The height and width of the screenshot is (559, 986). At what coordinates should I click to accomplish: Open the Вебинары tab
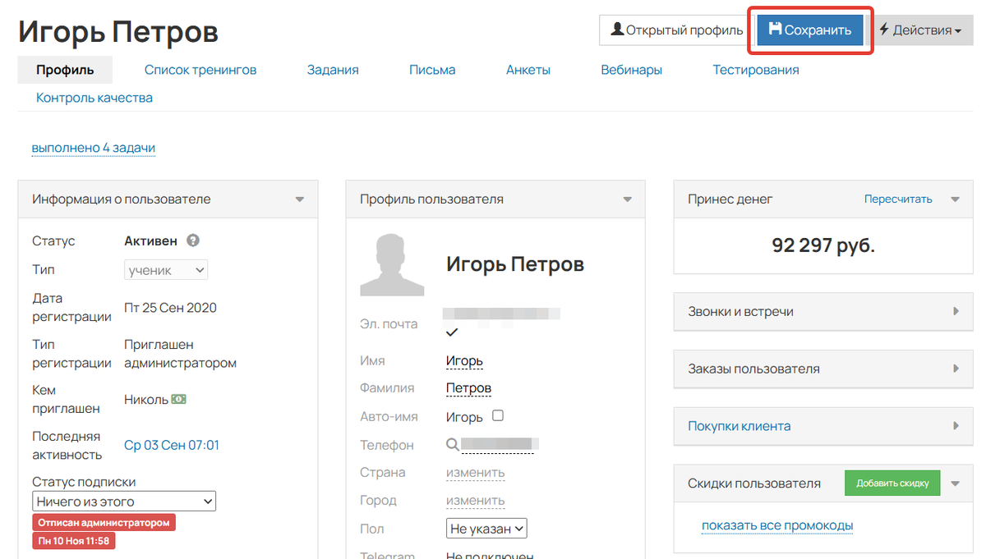coord(631,71)
